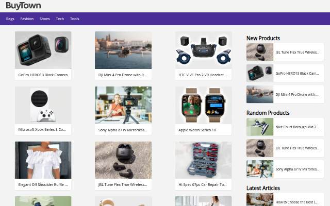Open the Tools category in the navigation bar
Screen dimensions: 330x206
pyautogui.click(x=74, y=19)
